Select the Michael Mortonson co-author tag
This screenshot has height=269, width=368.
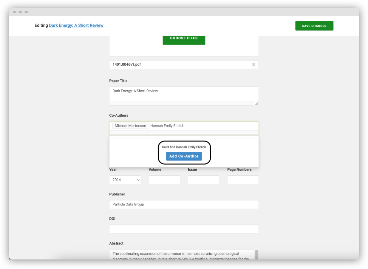tap(130, 126)
